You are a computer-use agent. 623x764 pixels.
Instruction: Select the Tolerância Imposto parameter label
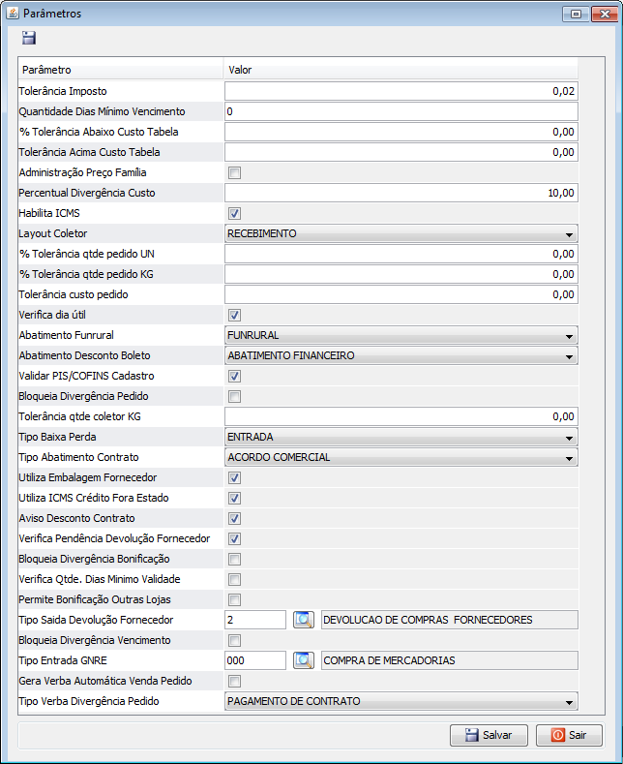pos(63,91)
